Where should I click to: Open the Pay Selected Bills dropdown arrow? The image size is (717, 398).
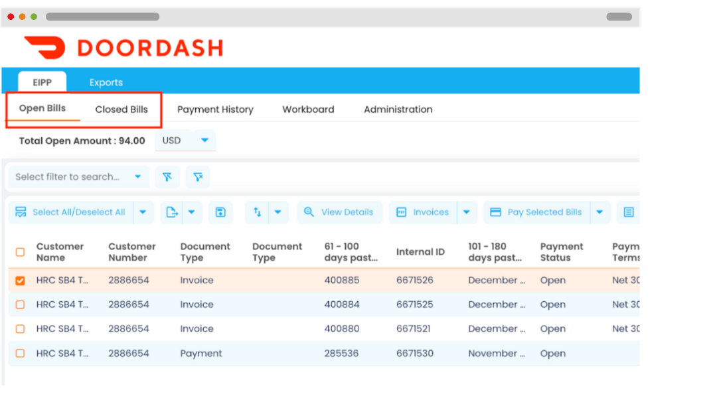pyautogui.click(x=599, y=212)
